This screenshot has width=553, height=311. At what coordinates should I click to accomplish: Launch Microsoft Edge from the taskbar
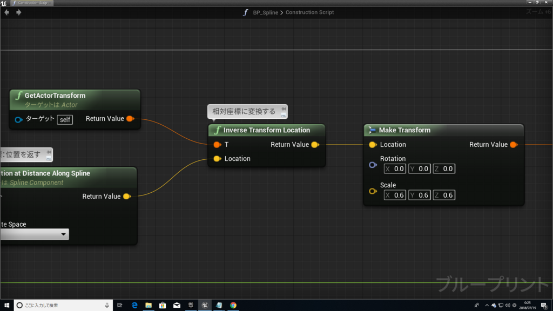click(x=134, y=306)
